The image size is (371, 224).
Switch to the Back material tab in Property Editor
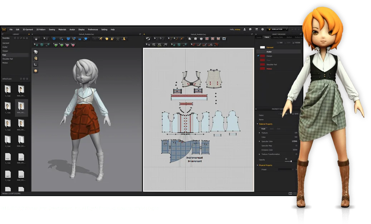click(272, 129)
